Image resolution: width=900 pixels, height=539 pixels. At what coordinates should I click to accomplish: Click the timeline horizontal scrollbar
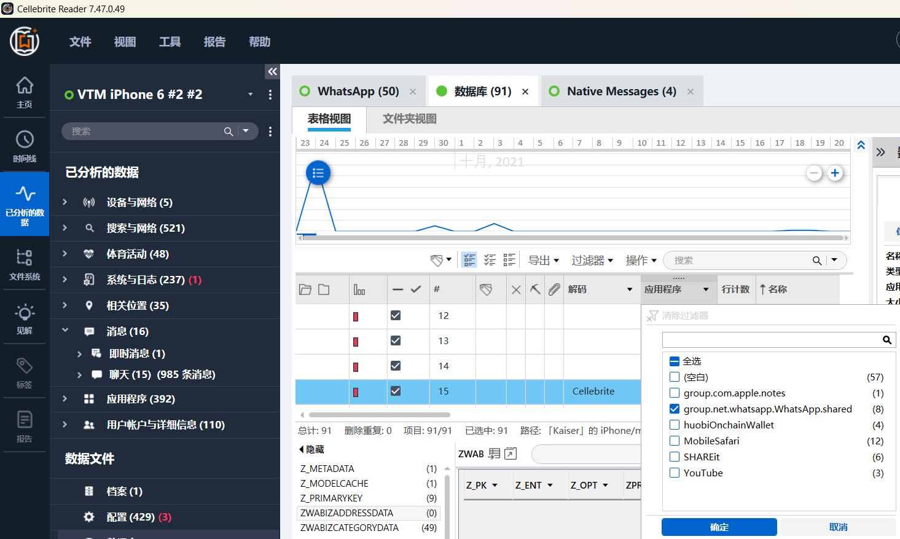click(x=573, y=238)
